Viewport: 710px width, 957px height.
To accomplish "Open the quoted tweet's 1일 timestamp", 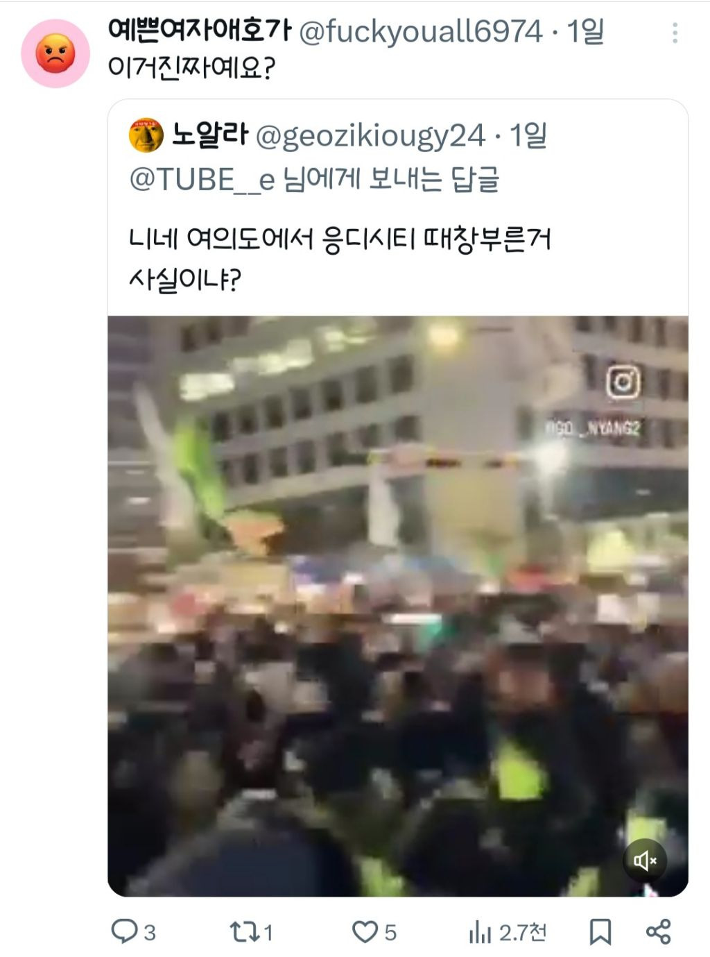I will (528, 135).
